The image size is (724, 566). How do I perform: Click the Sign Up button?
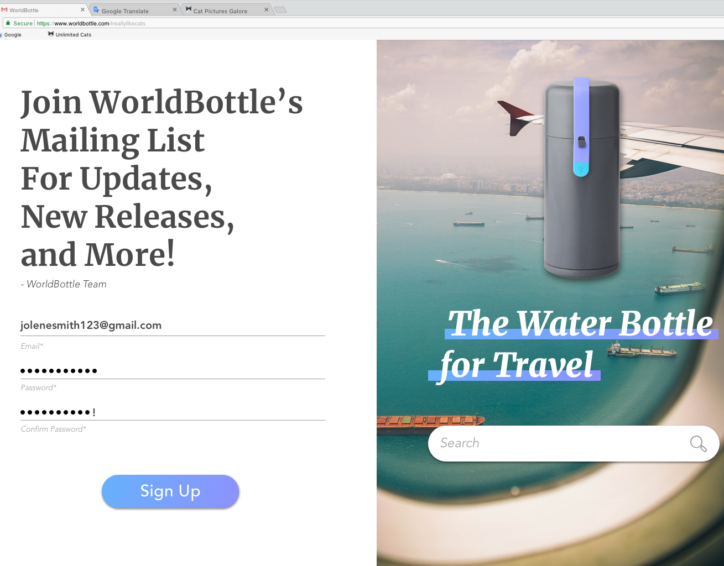pos(170,491)
